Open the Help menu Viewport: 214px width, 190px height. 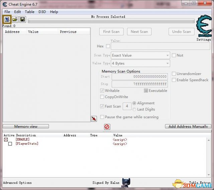tap(54, 12)
